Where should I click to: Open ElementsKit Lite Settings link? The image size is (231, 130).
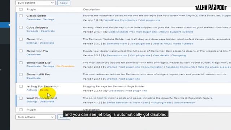point(48,66)
